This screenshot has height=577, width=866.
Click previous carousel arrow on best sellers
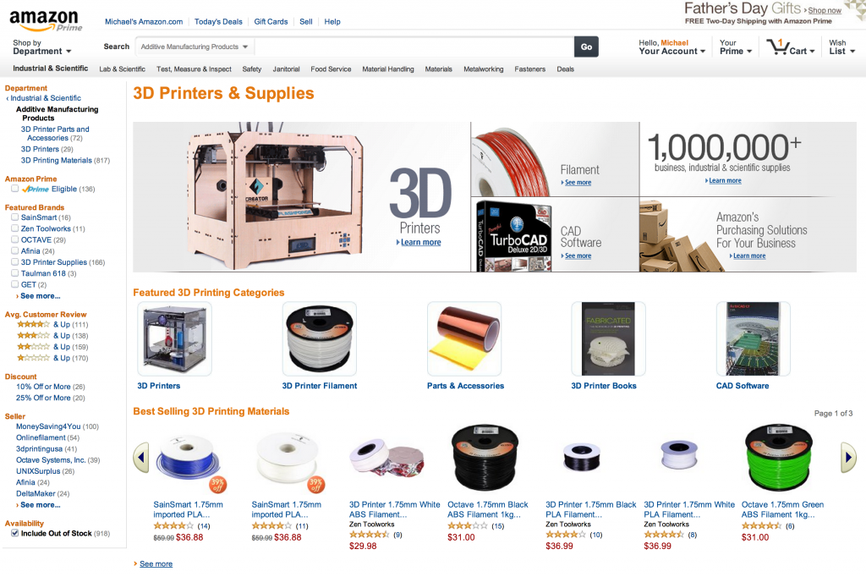click(x=141, y=457)
